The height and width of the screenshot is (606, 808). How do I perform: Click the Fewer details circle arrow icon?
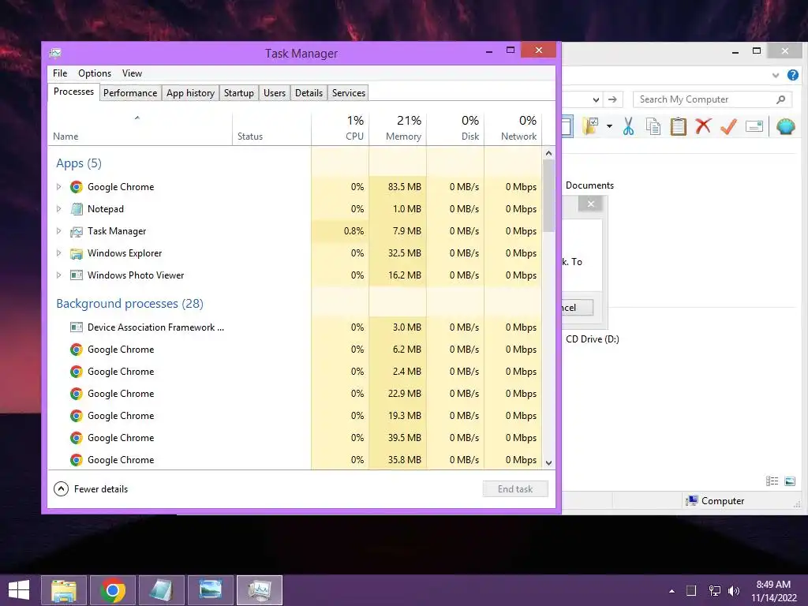[x=61, y=489]
